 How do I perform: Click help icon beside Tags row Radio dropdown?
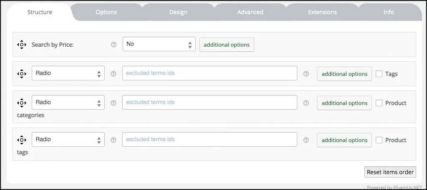coord(114,74)
